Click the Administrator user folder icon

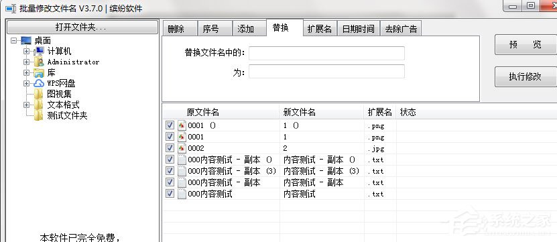coord(39,62)
